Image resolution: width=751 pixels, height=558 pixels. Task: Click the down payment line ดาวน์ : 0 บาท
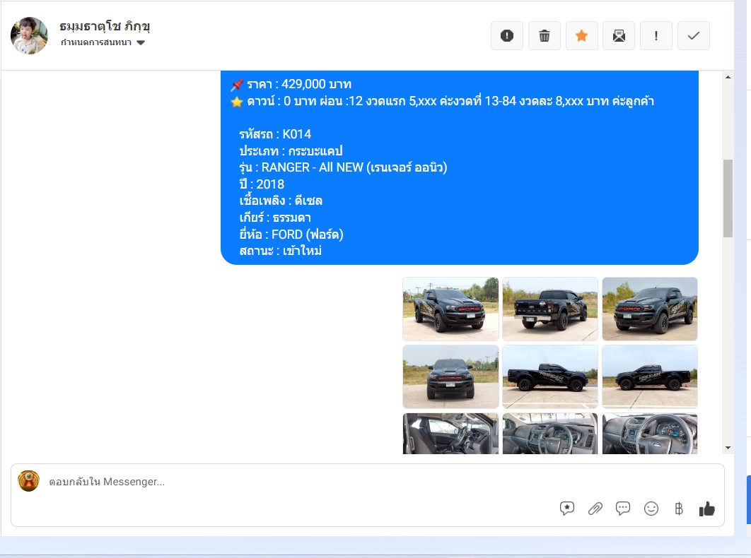(x=281, y=101)
